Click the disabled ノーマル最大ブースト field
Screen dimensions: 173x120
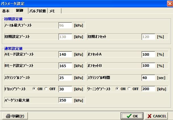coord(65,25)
